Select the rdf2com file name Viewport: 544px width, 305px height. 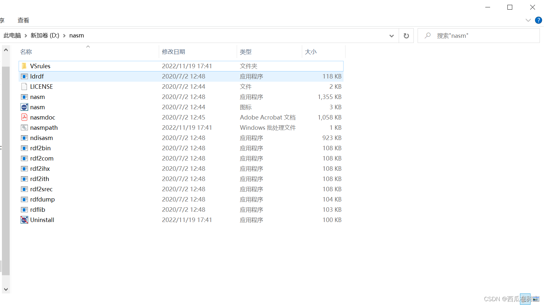click(x=42, y=158)
